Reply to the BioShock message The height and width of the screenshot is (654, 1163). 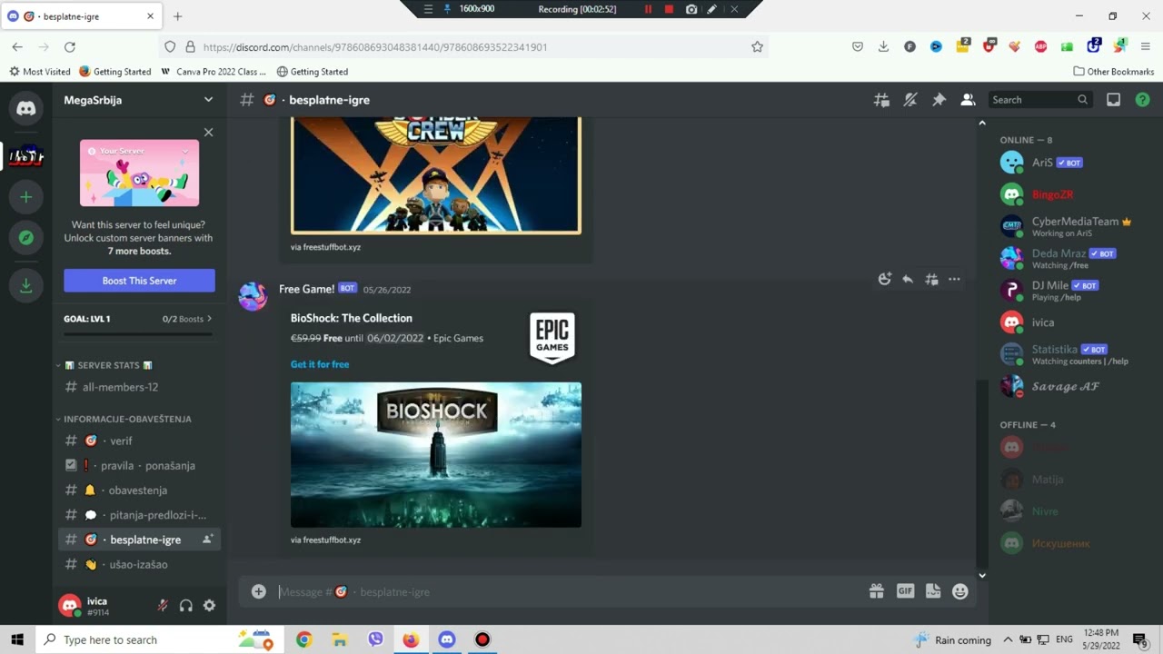[908, 279]
